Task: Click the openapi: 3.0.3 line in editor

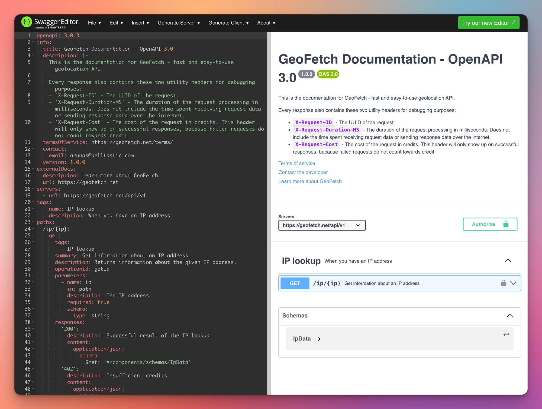Action: click(x=58, y=35)
